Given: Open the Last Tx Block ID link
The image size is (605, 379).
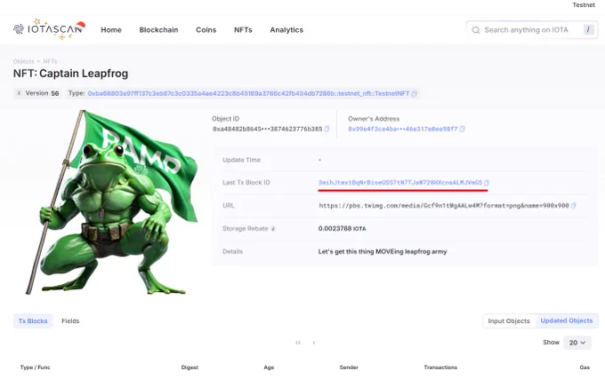Looking at the screenshot, I should (x=400, y=182).
